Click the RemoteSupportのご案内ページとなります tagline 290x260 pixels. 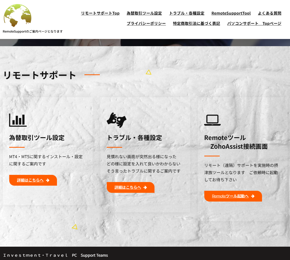point(33,32)
